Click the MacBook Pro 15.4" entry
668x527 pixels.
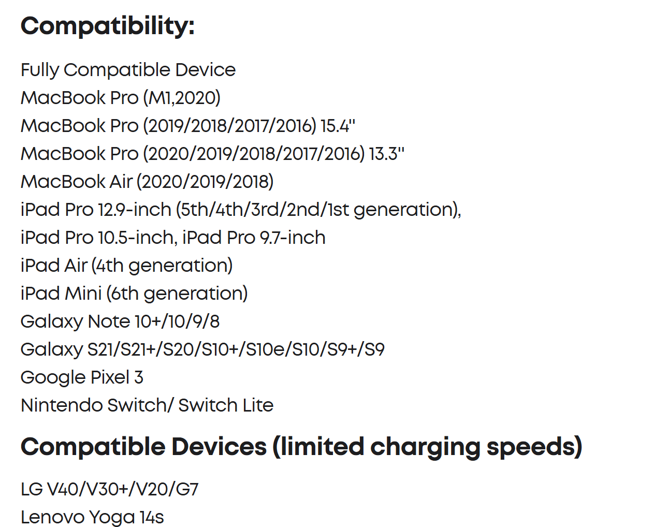click(x=187, y=126)
